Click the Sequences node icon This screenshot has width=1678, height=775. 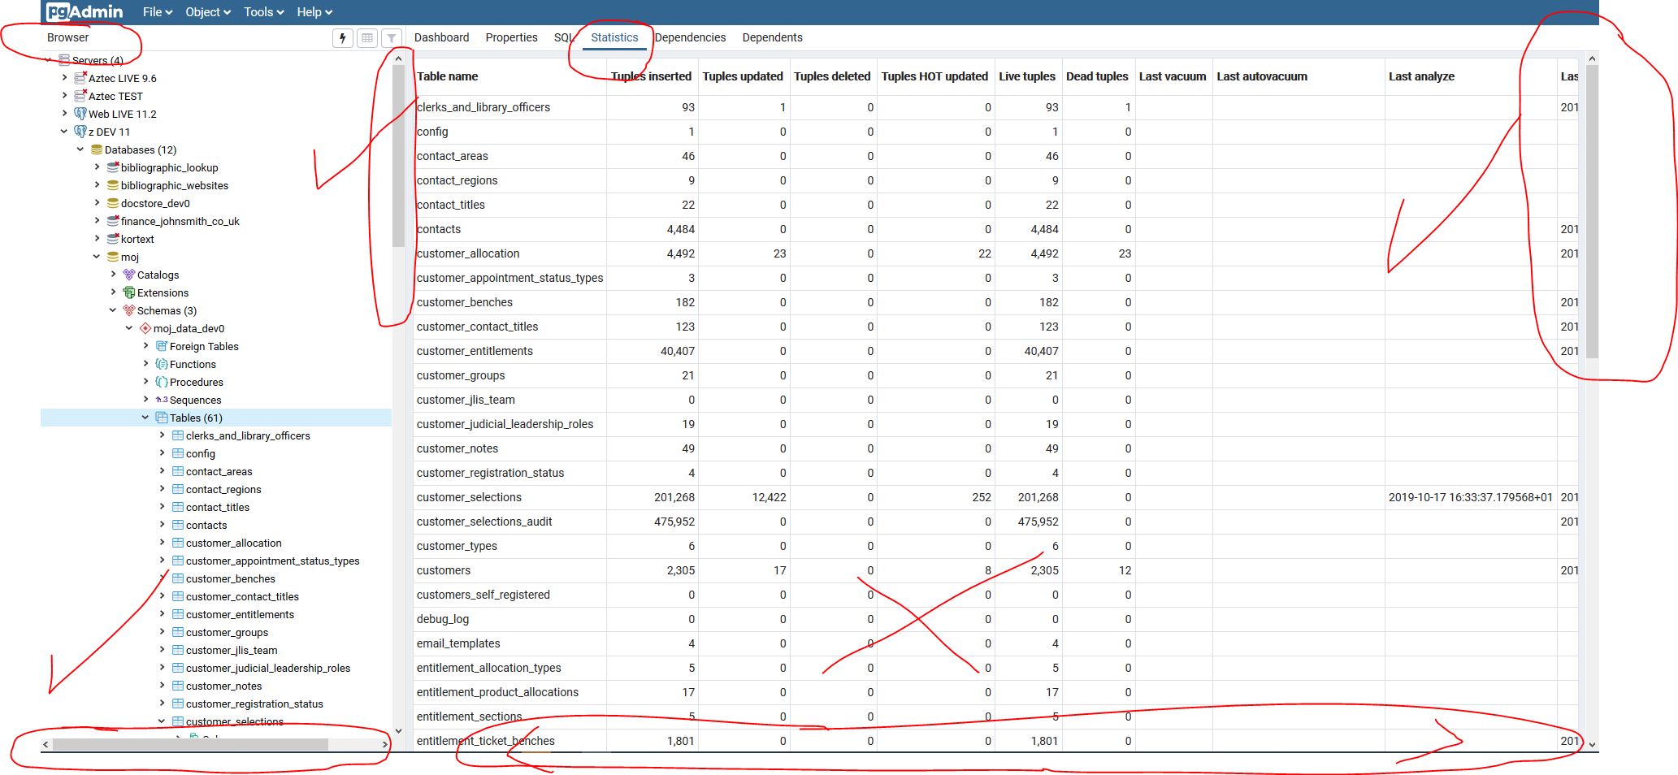(x=160, y=400)
